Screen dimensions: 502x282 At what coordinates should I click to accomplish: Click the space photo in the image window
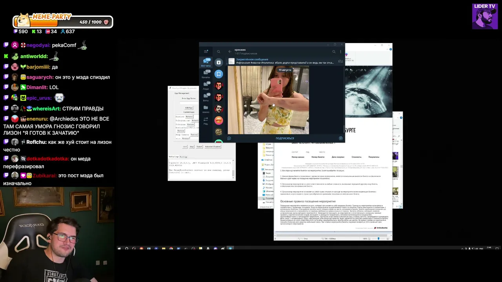coord(368,91)
